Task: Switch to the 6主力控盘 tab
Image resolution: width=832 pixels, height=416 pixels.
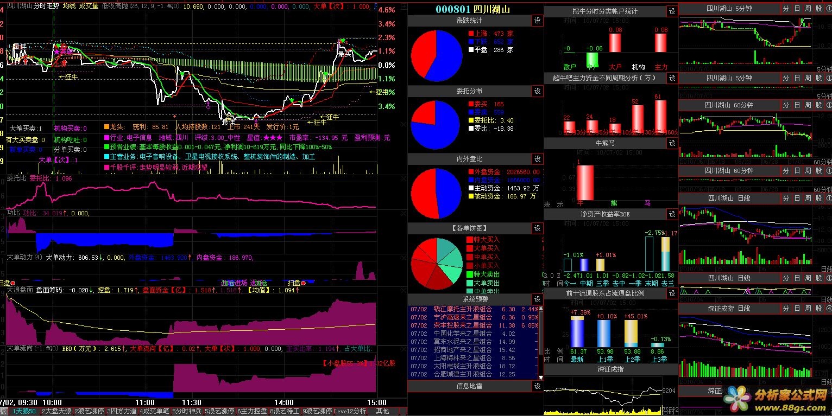Action: tap(251, 411)
